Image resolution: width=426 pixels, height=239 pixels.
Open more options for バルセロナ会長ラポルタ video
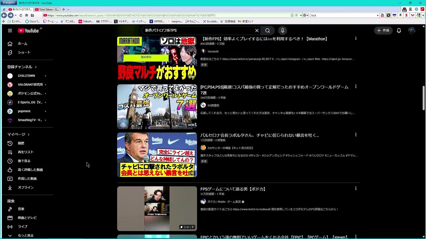[x=356, y=135]
